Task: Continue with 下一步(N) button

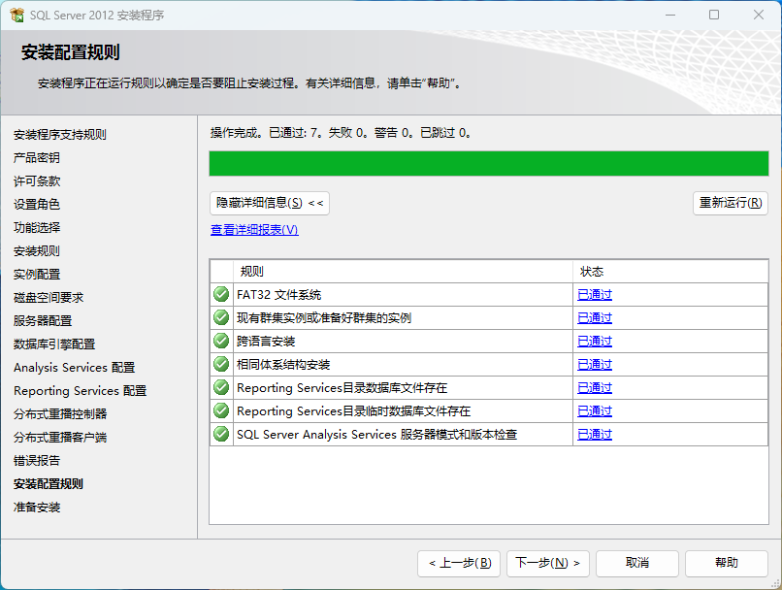Action: click(548, 564)
